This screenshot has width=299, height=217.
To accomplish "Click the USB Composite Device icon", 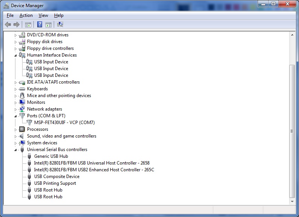I will 29,177.
